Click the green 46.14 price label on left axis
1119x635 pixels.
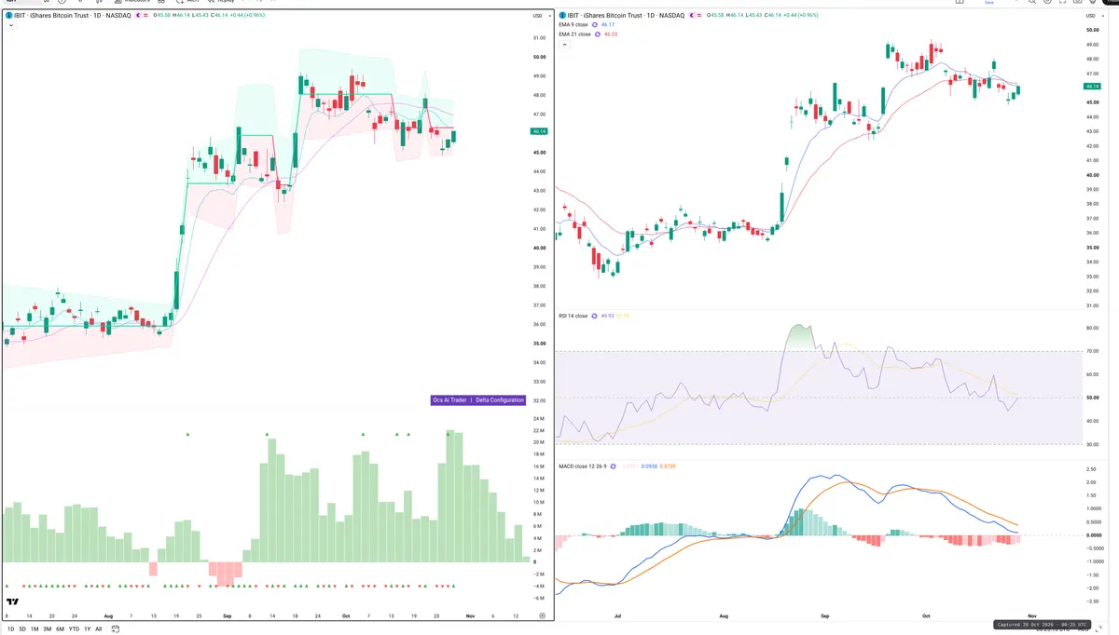point(539,132)
